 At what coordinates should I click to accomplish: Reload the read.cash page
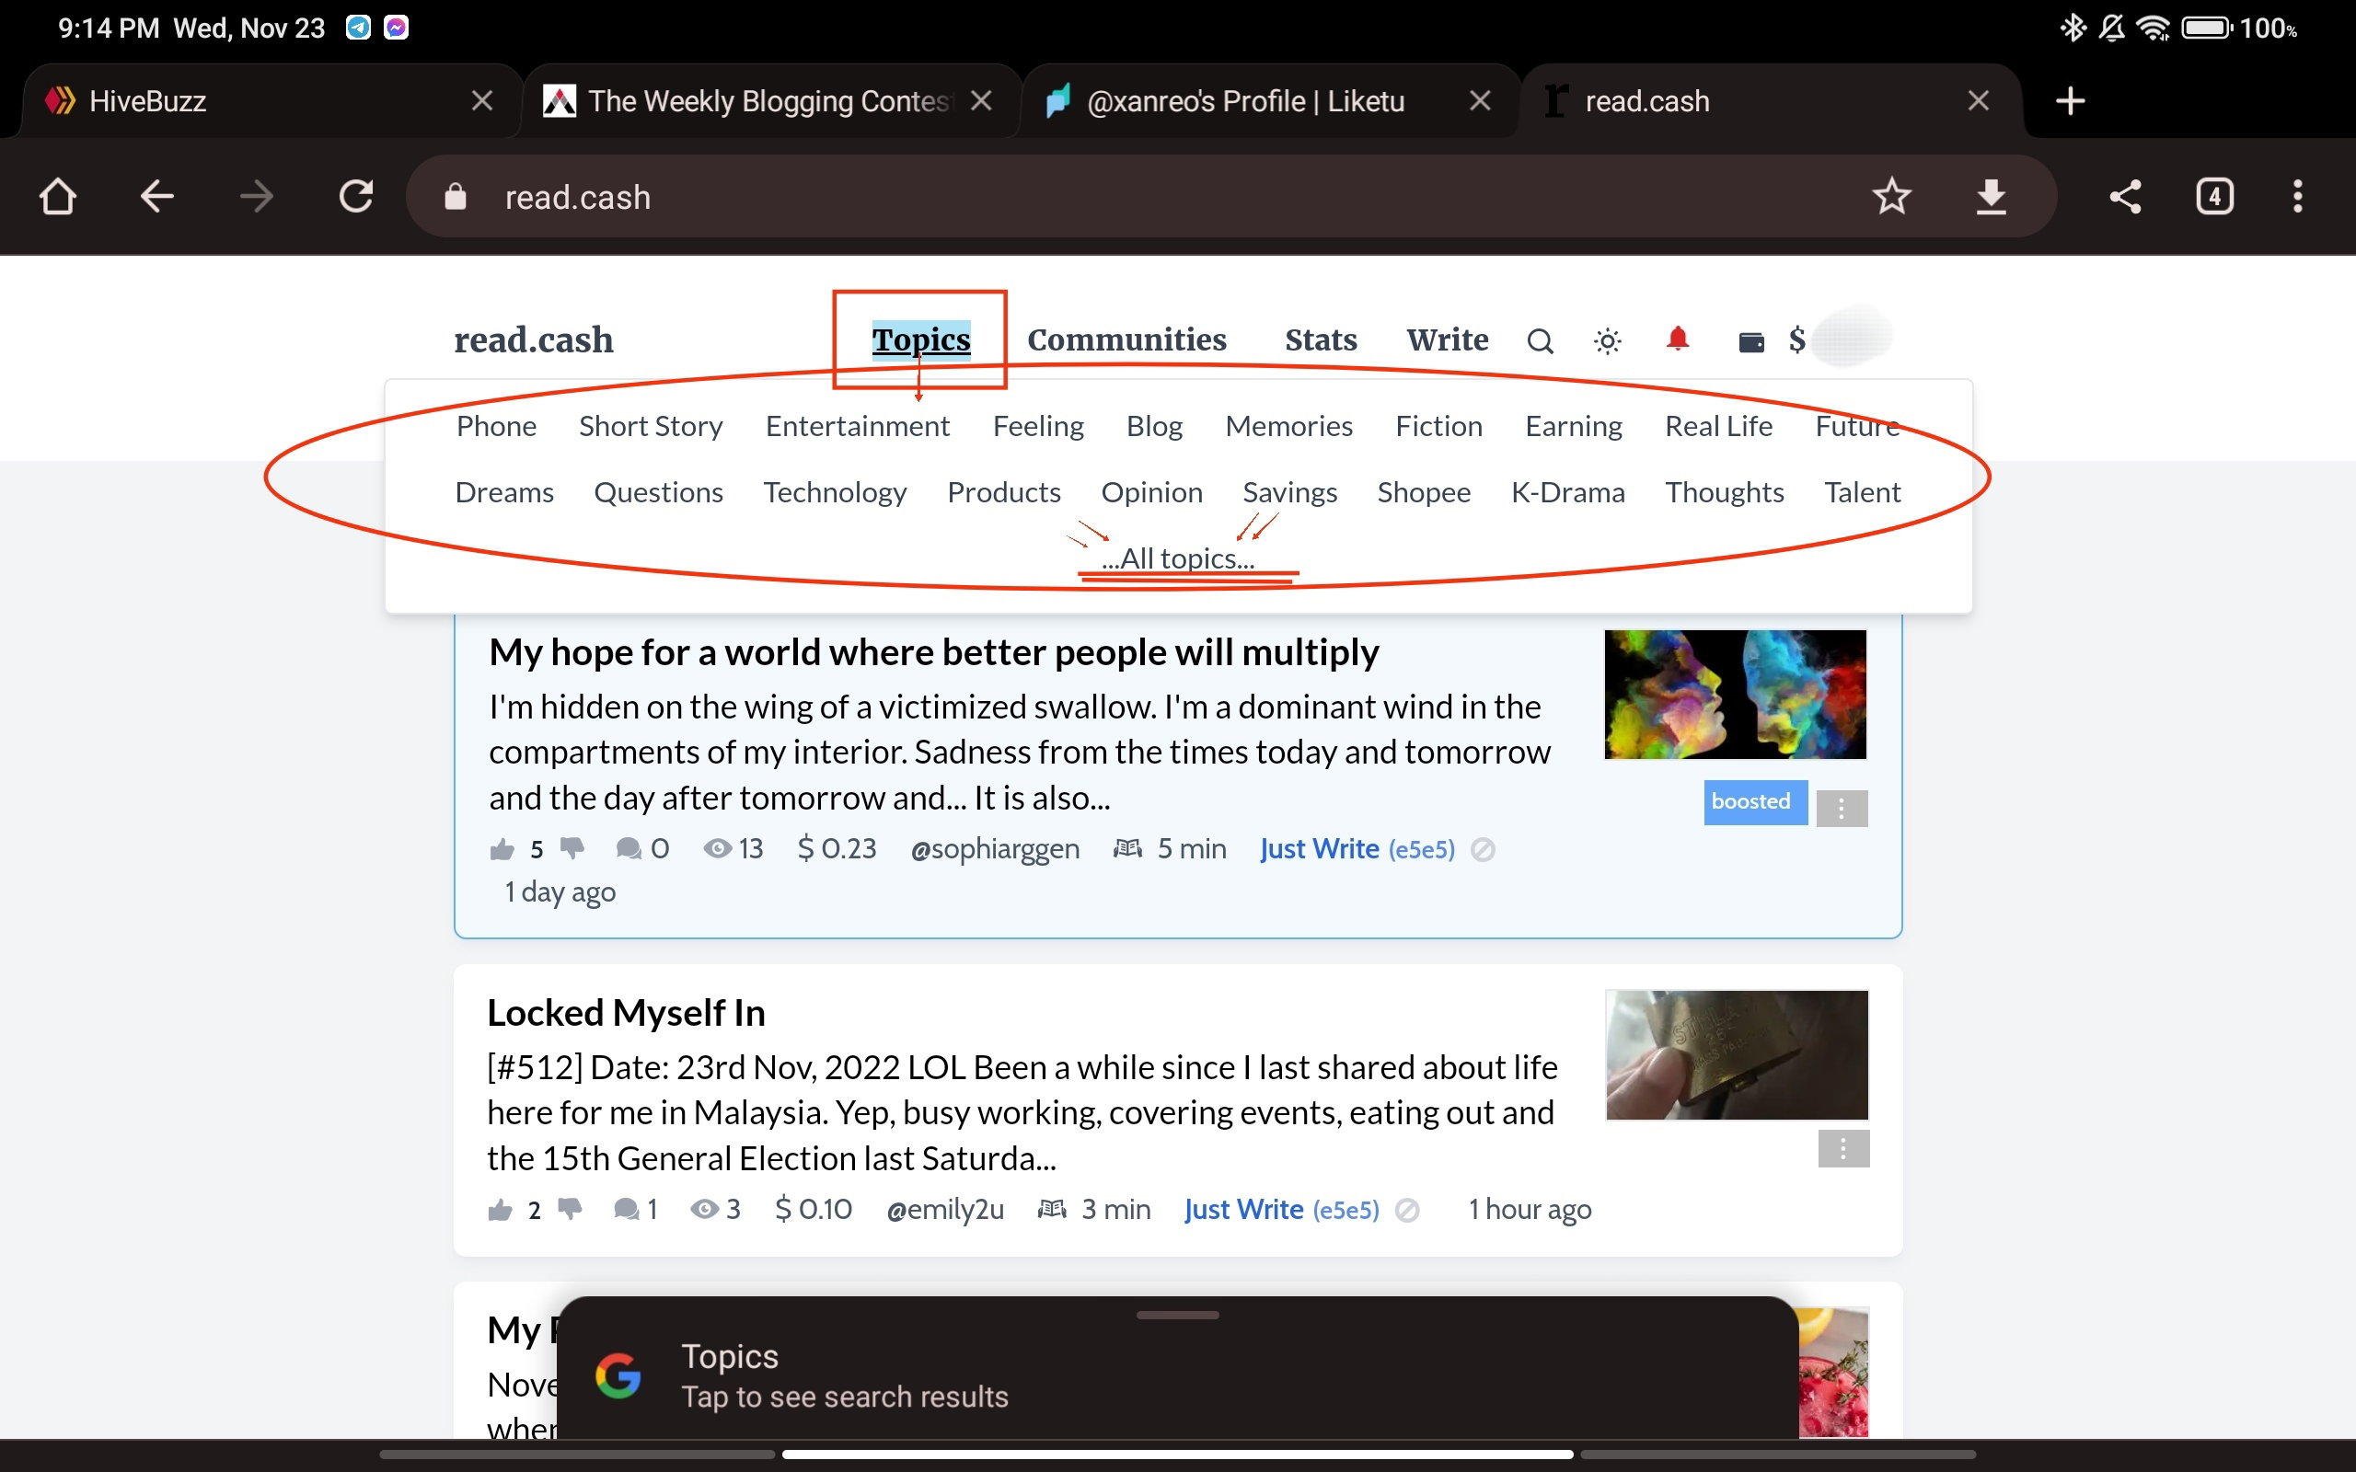355,197
